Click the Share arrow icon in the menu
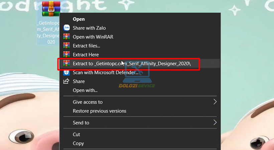Viewport: 274px width, 150px height. (x=66, y=81)
